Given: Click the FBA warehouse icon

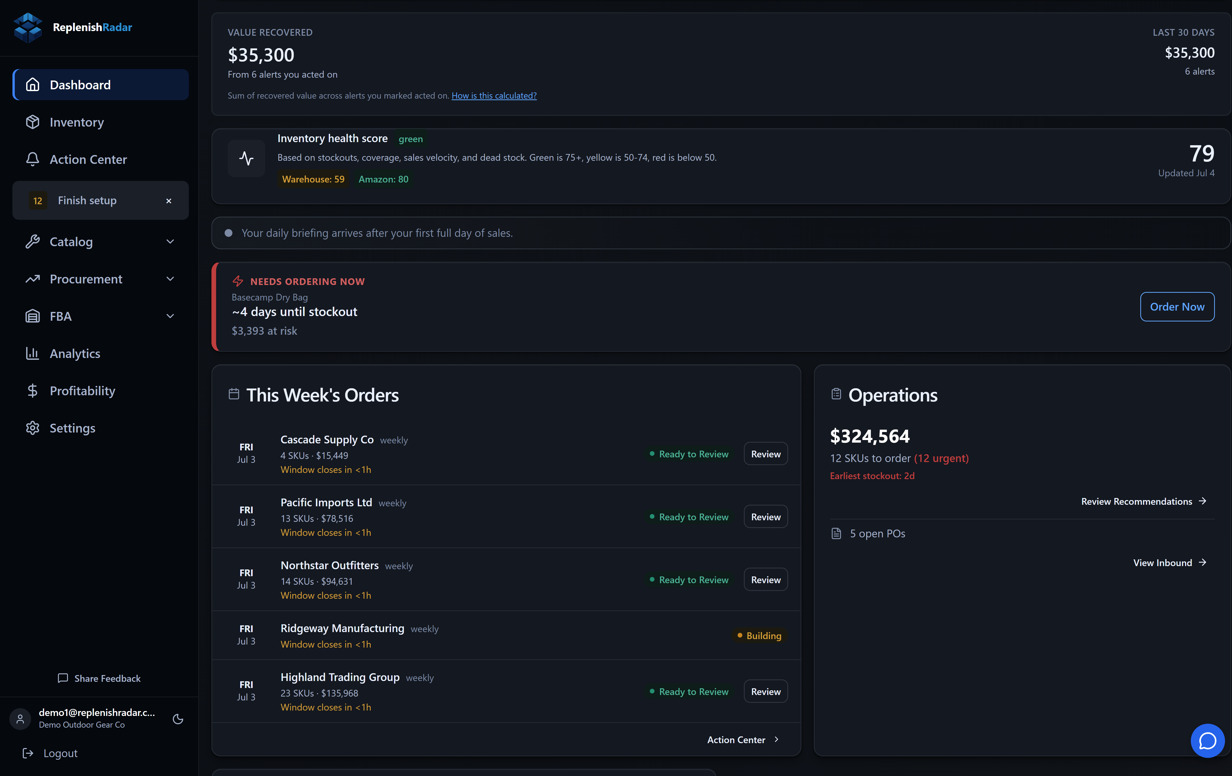Looking at the screenshot, I should coord(33,317).
